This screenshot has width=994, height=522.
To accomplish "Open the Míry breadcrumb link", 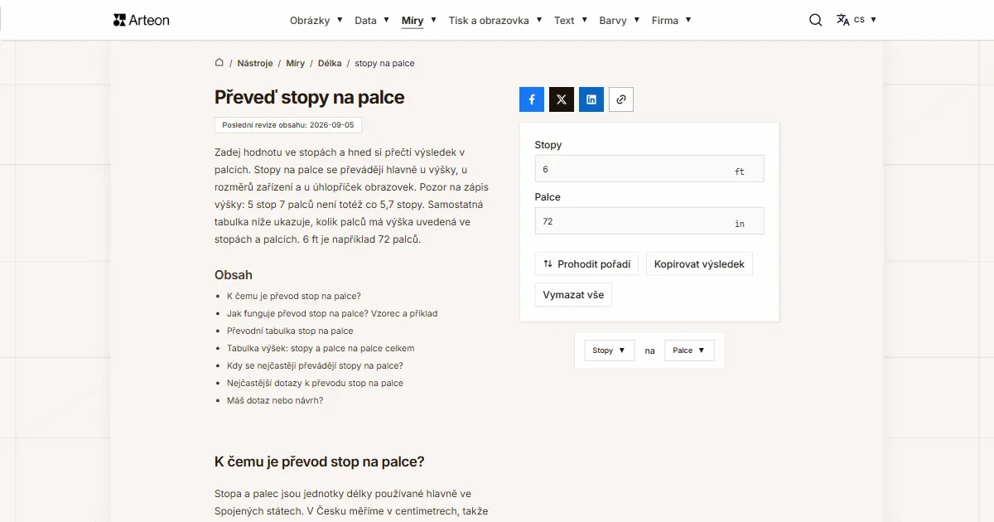I will (x=295, y=63).
